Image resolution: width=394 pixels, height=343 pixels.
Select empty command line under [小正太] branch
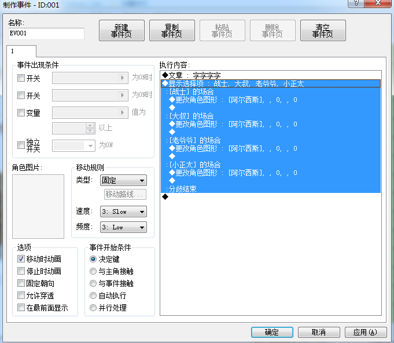[271, 180]
